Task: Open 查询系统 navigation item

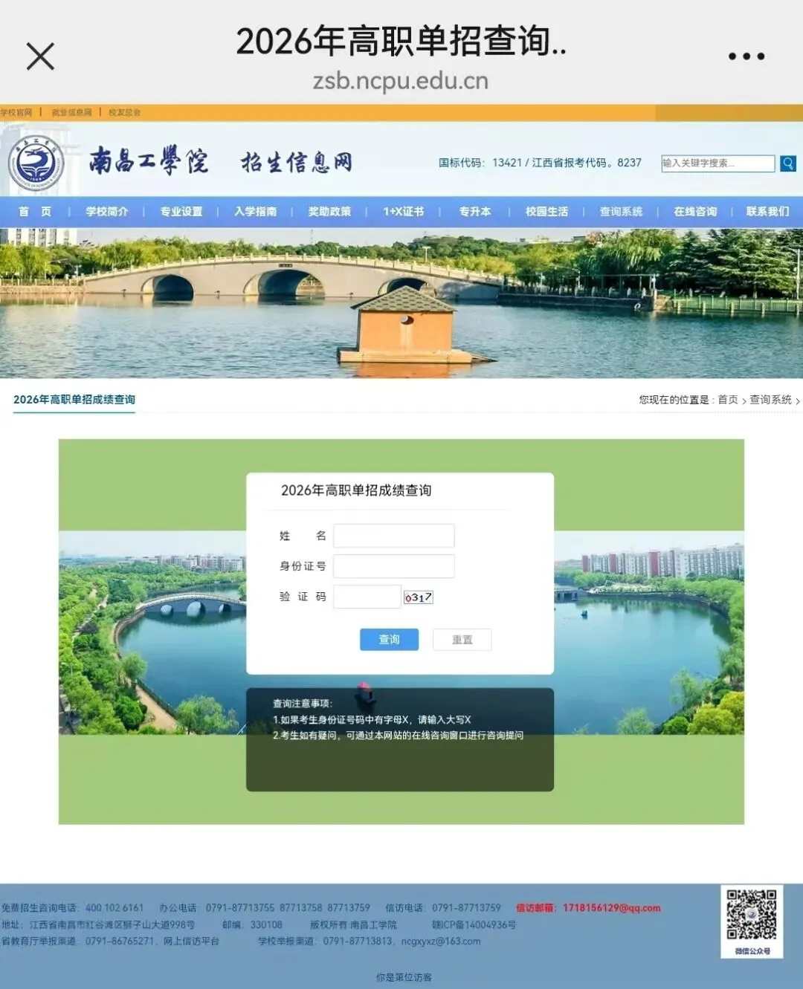Action: (x=622, y=212)
